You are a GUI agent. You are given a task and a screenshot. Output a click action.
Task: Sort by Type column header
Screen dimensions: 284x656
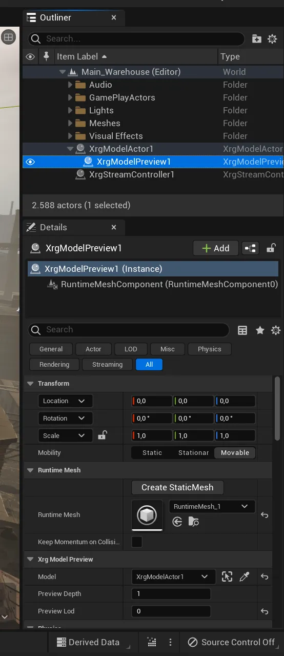click(251, 56)
